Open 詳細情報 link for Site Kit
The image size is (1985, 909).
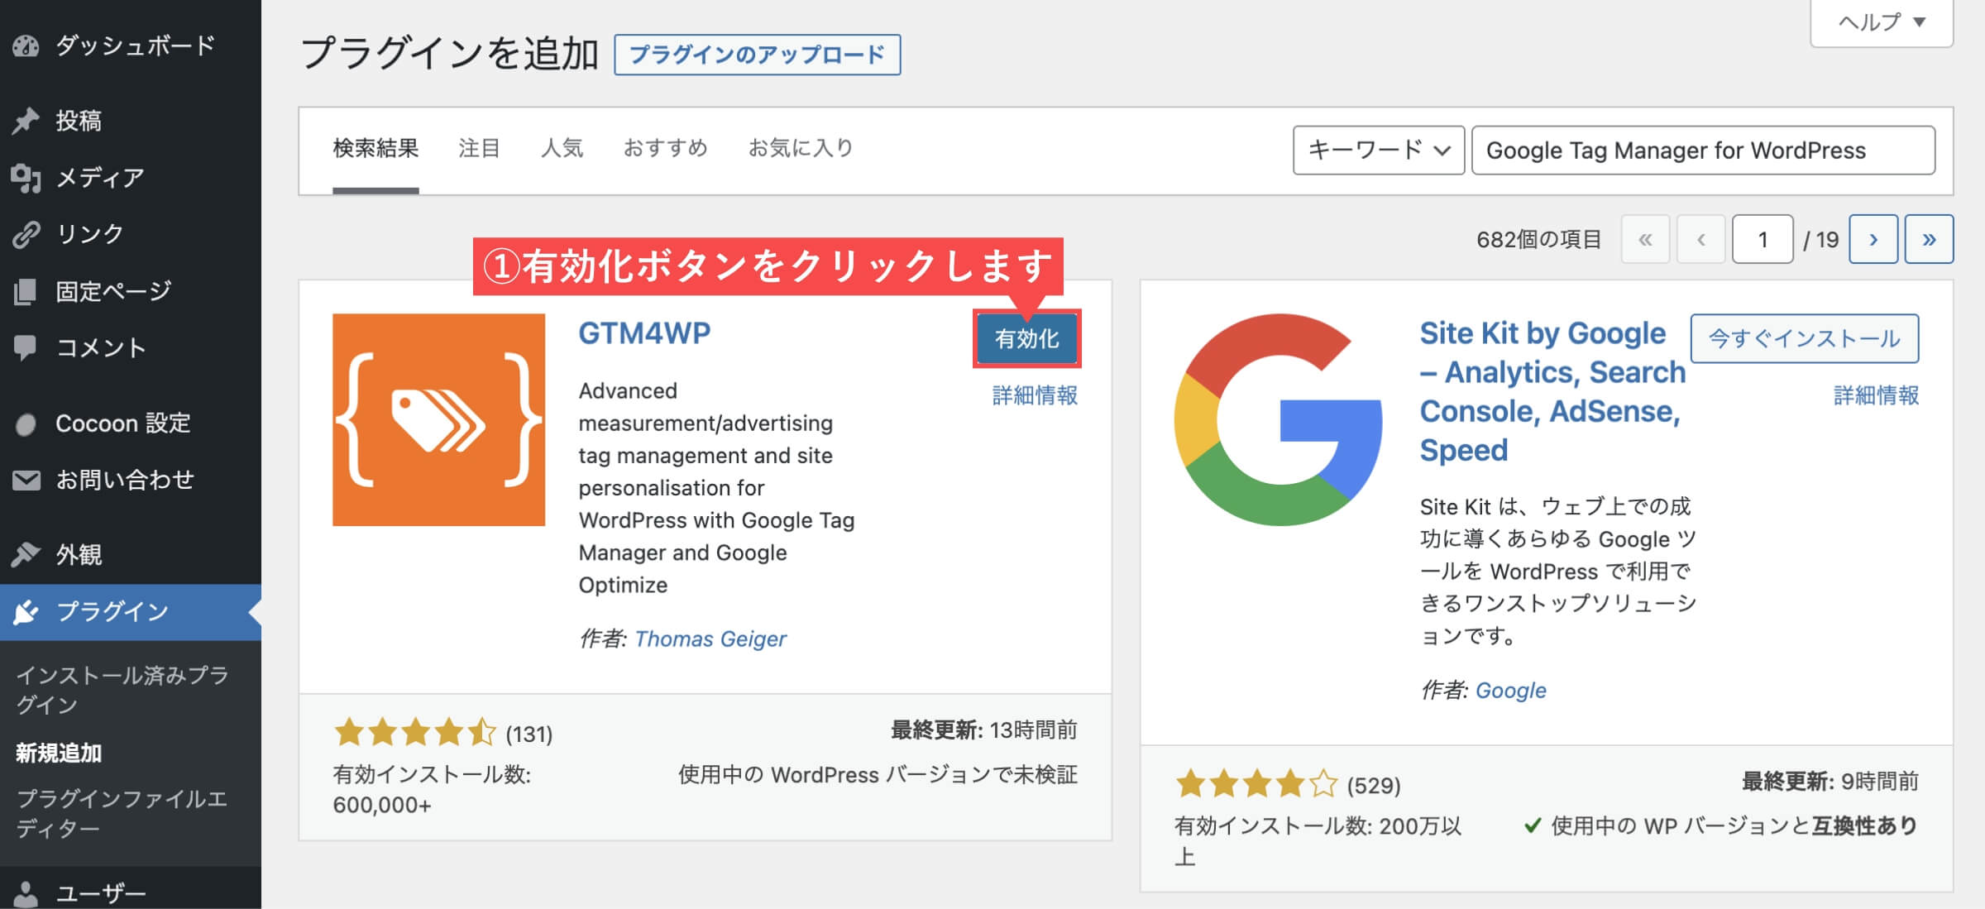point(1876,395)
